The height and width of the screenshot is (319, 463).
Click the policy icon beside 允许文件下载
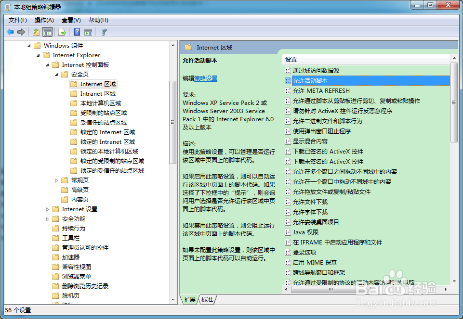click(x=288, y=202)
